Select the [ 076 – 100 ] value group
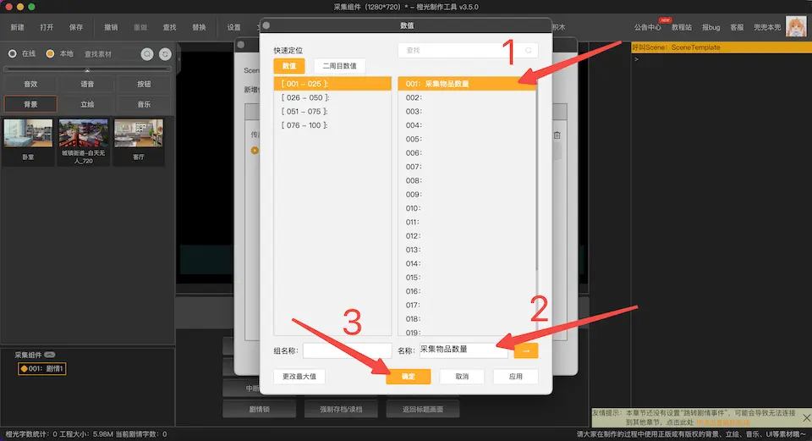 304,125
